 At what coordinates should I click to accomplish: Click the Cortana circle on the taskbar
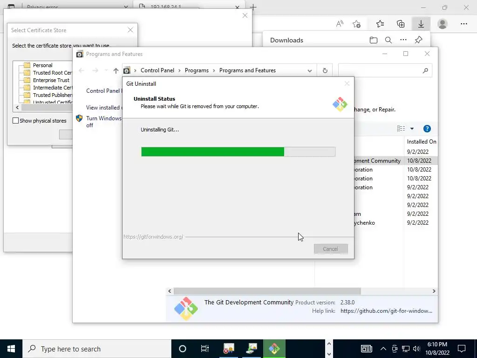tap(183, 349)
